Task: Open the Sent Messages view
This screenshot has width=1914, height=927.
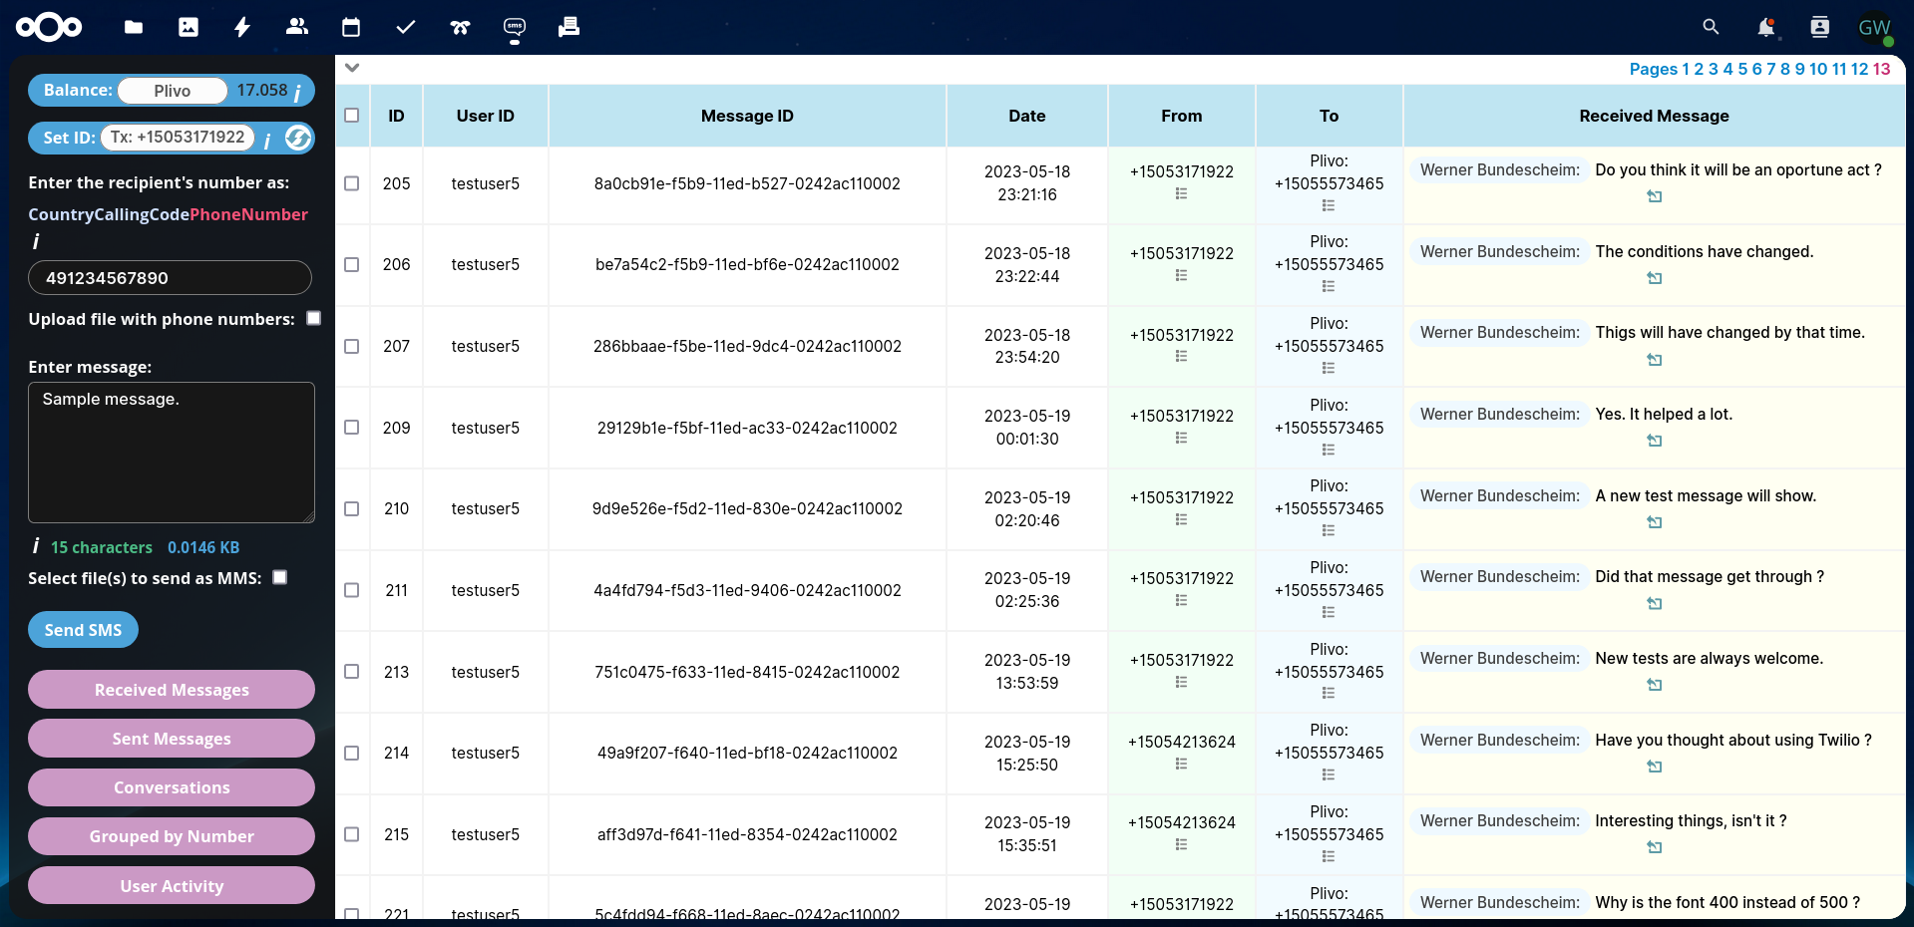Action: [172, 739]
